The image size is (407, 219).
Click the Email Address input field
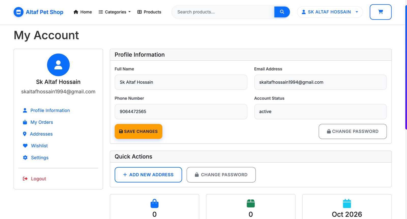[320, 82]
